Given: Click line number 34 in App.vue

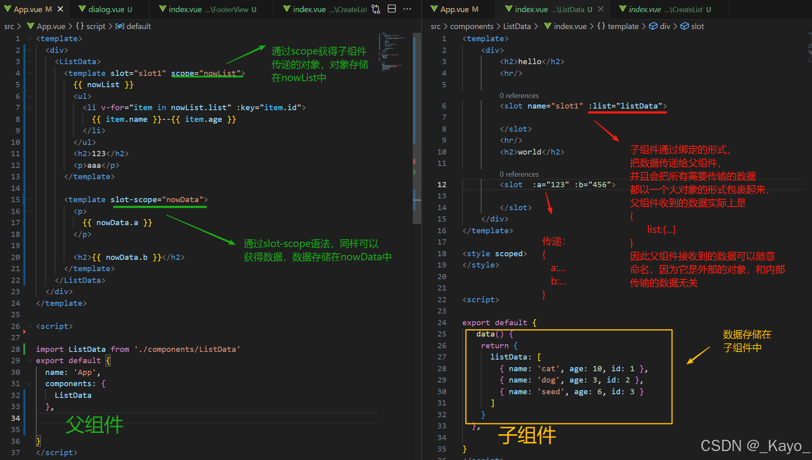Looking at the screenshot, I should (x=15, y=418).
